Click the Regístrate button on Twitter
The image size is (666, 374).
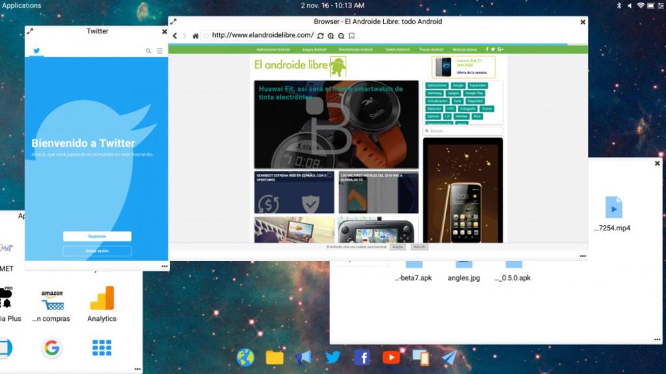97,236
